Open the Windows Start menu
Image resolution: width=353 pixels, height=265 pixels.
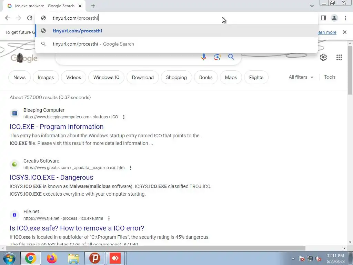point(9,258)
